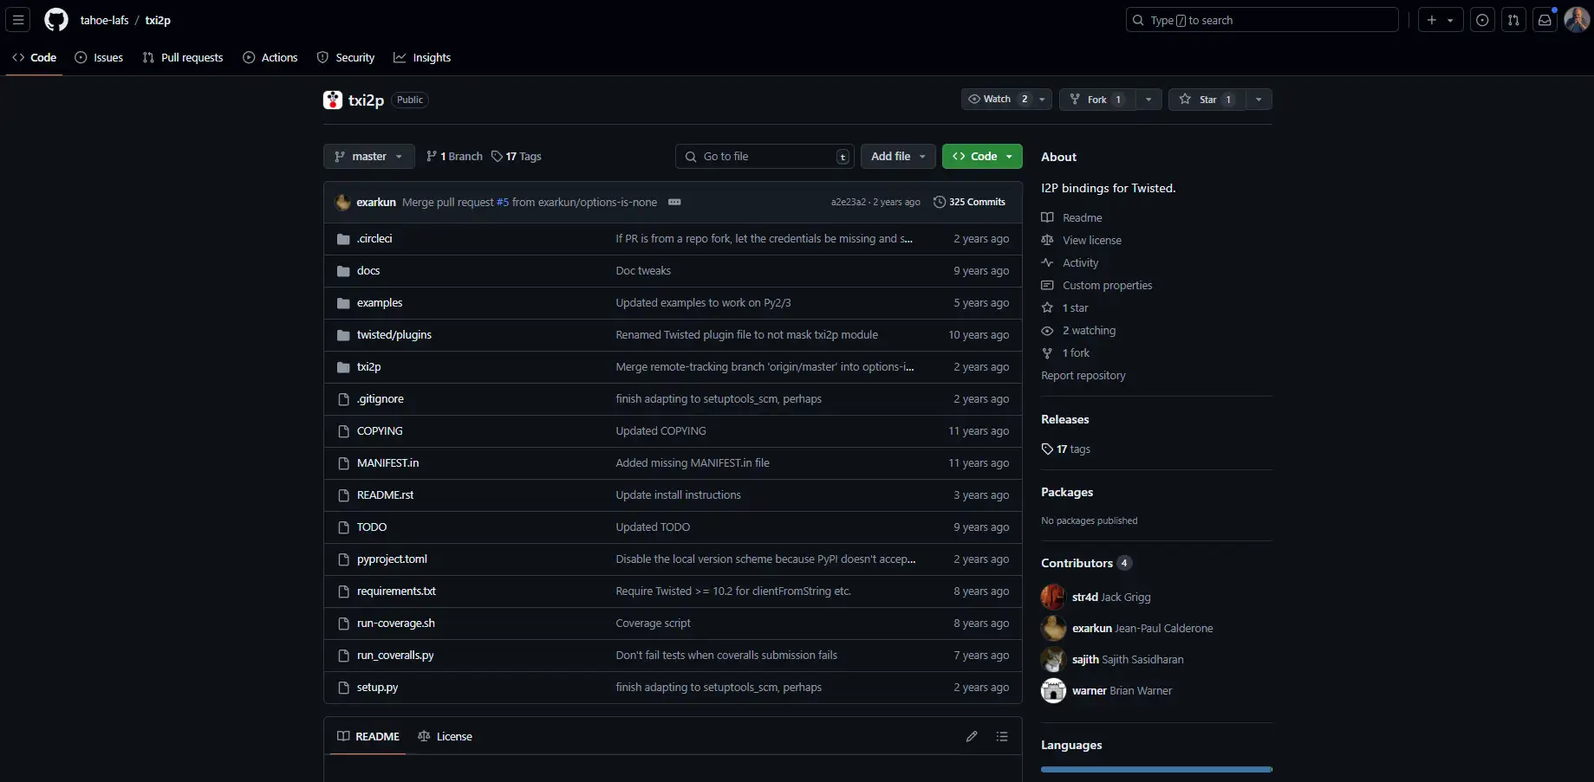Open the MANIFEST.in file
This screenshot has height=782, width=1594.
tap(387, 463)
